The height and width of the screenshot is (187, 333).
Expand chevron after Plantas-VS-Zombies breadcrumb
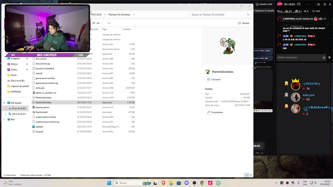coord(134,15)
